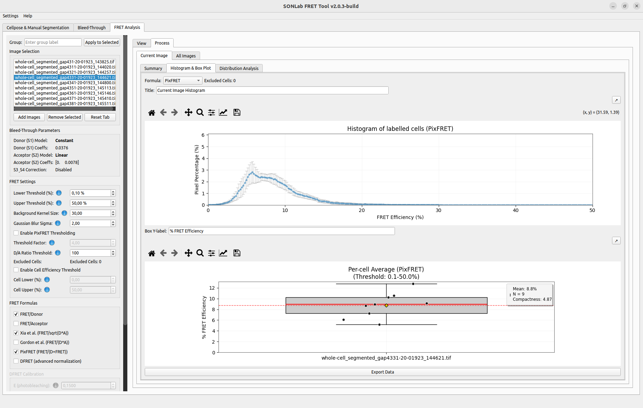This screenshot has height=408, width=643.
Task: Open the Help menu
Action: pos(28,16)
